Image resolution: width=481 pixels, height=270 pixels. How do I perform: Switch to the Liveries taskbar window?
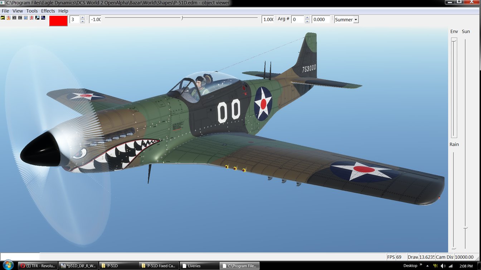[199, 266]
